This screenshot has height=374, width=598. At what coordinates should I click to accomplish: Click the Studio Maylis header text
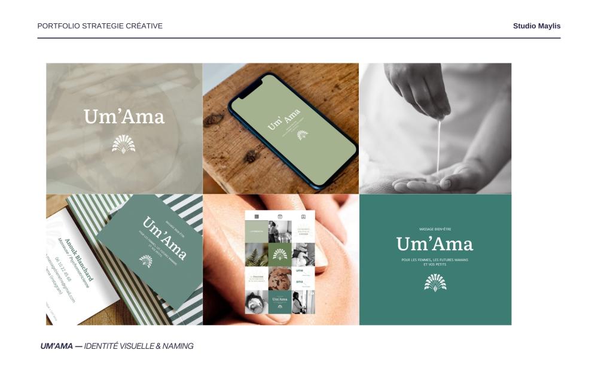[x=536, y=26]
